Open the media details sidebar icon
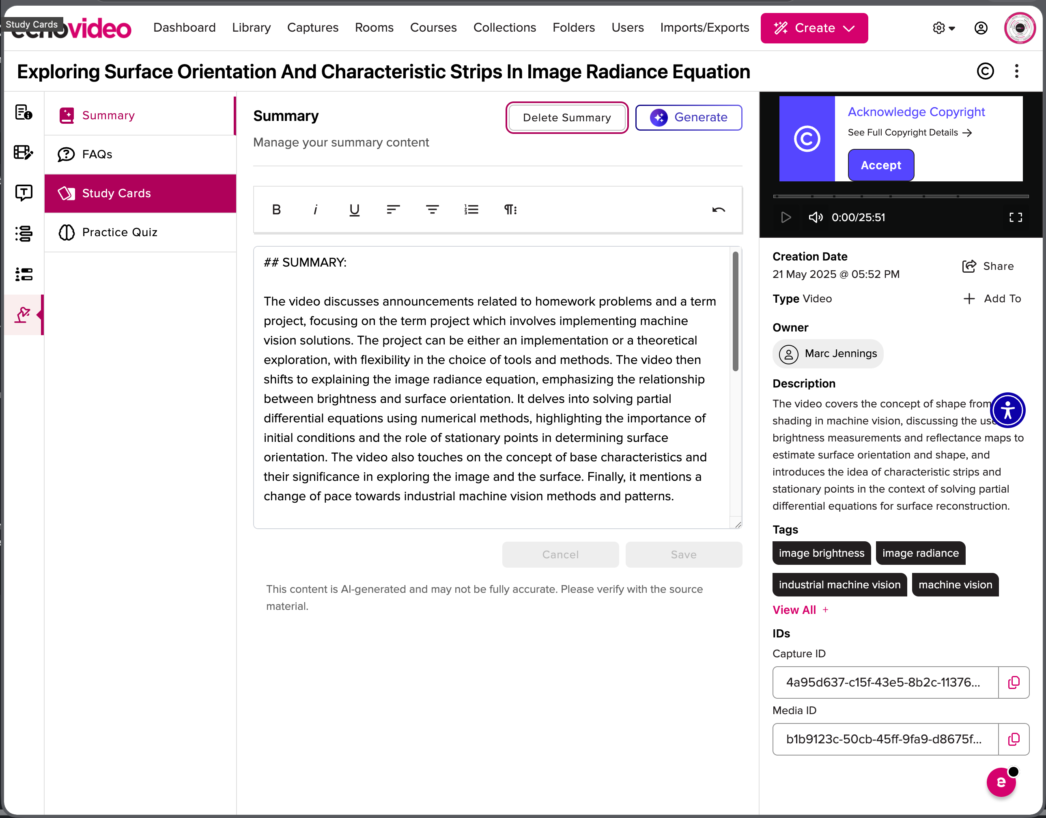 coord(24,112)
